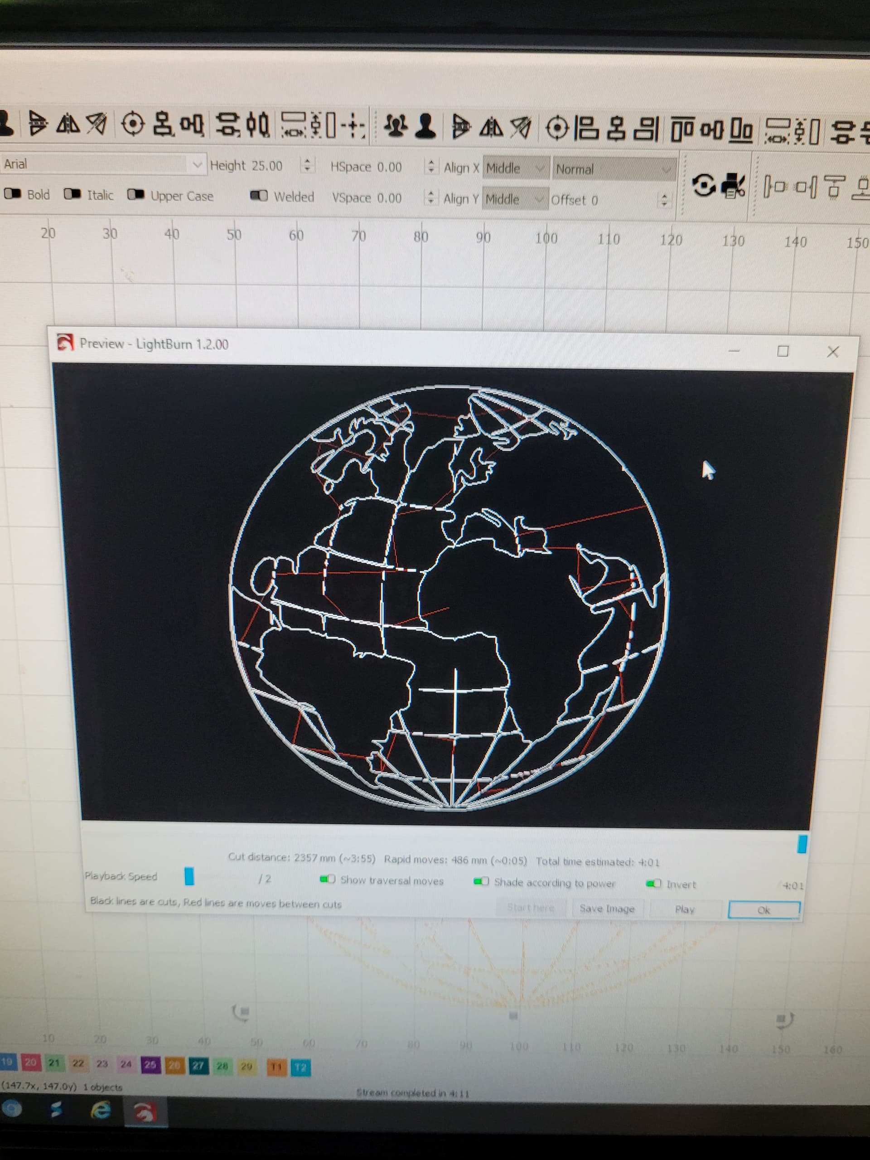Select color swatch 25
Viewport: 870px width, 1160px height.
coord(150,1064)
